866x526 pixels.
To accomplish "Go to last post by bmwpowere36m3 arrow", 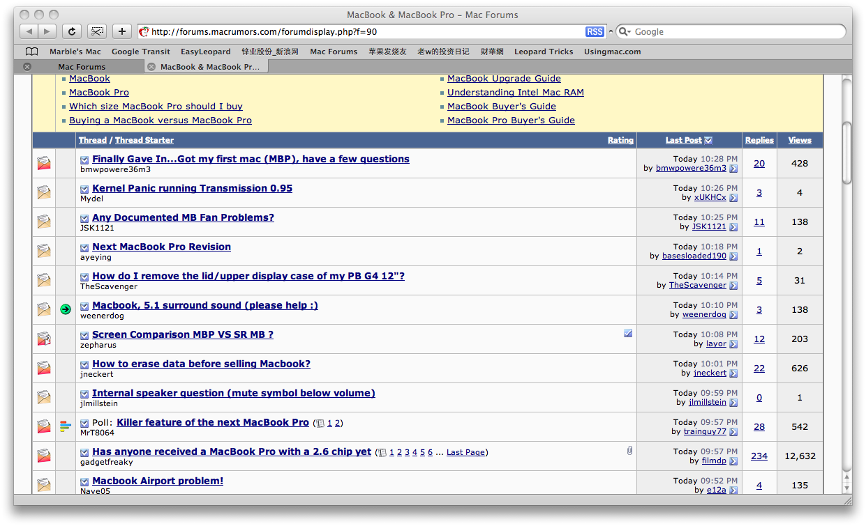I will [x=733, y=169].
